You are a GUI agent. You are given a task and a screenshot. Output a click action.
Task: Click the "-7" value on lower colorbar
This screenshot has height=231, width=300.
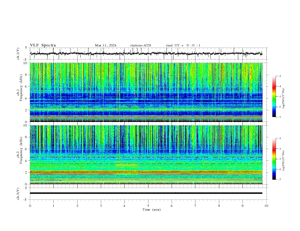pos(280,179)
